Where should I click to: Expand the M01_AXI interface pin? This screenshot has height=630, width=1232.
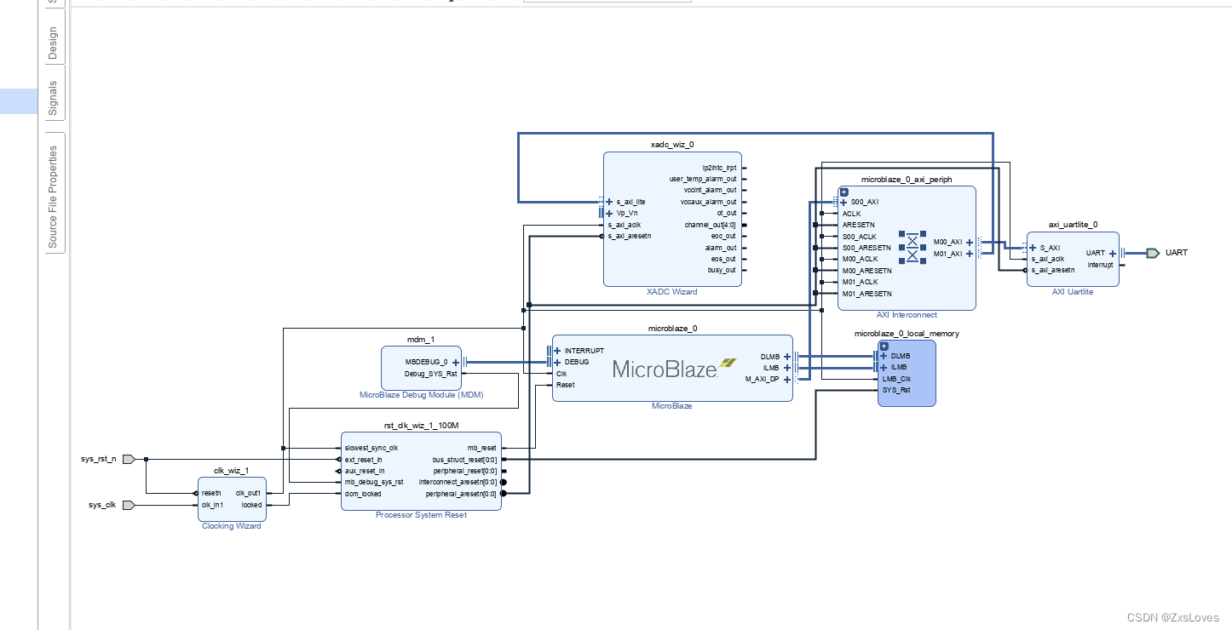(970, 254)
